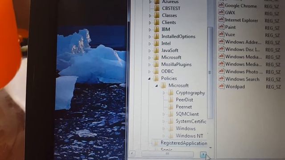This screenshot has width=285, height=160.
Task: Select the IBM folder icon
Action: pos(156,29)
